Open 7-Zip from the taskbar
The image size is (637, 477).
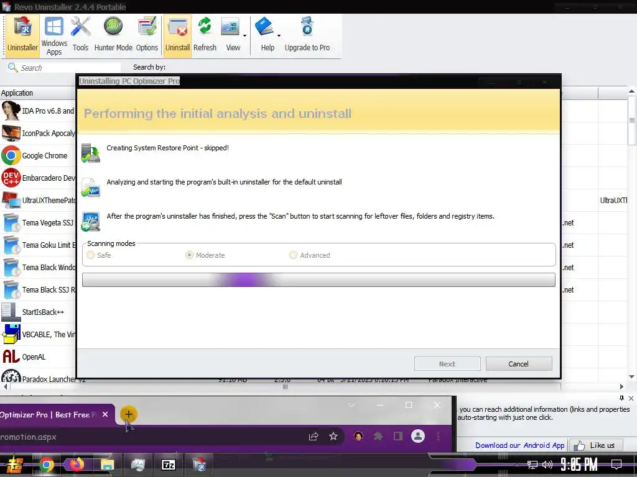coord(168,465)
